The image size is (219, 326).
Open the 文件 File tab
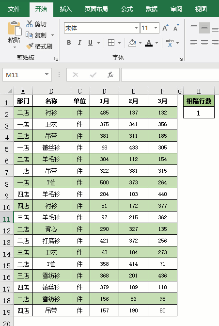14,9
